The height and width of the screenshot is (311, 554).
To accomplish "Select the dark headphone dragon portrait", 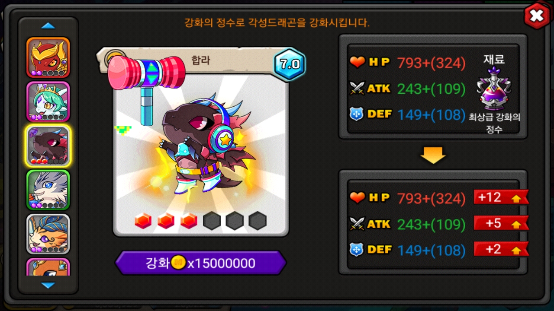I will click(x=48, y=146).
